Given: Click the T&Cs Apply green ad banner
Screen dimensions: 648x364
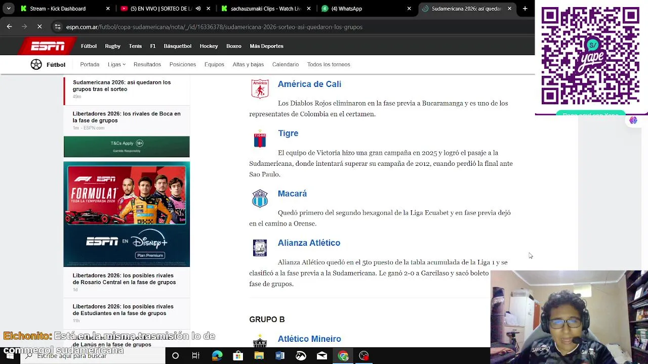Looking at the screenshot, I should click(x=127, y=147).
